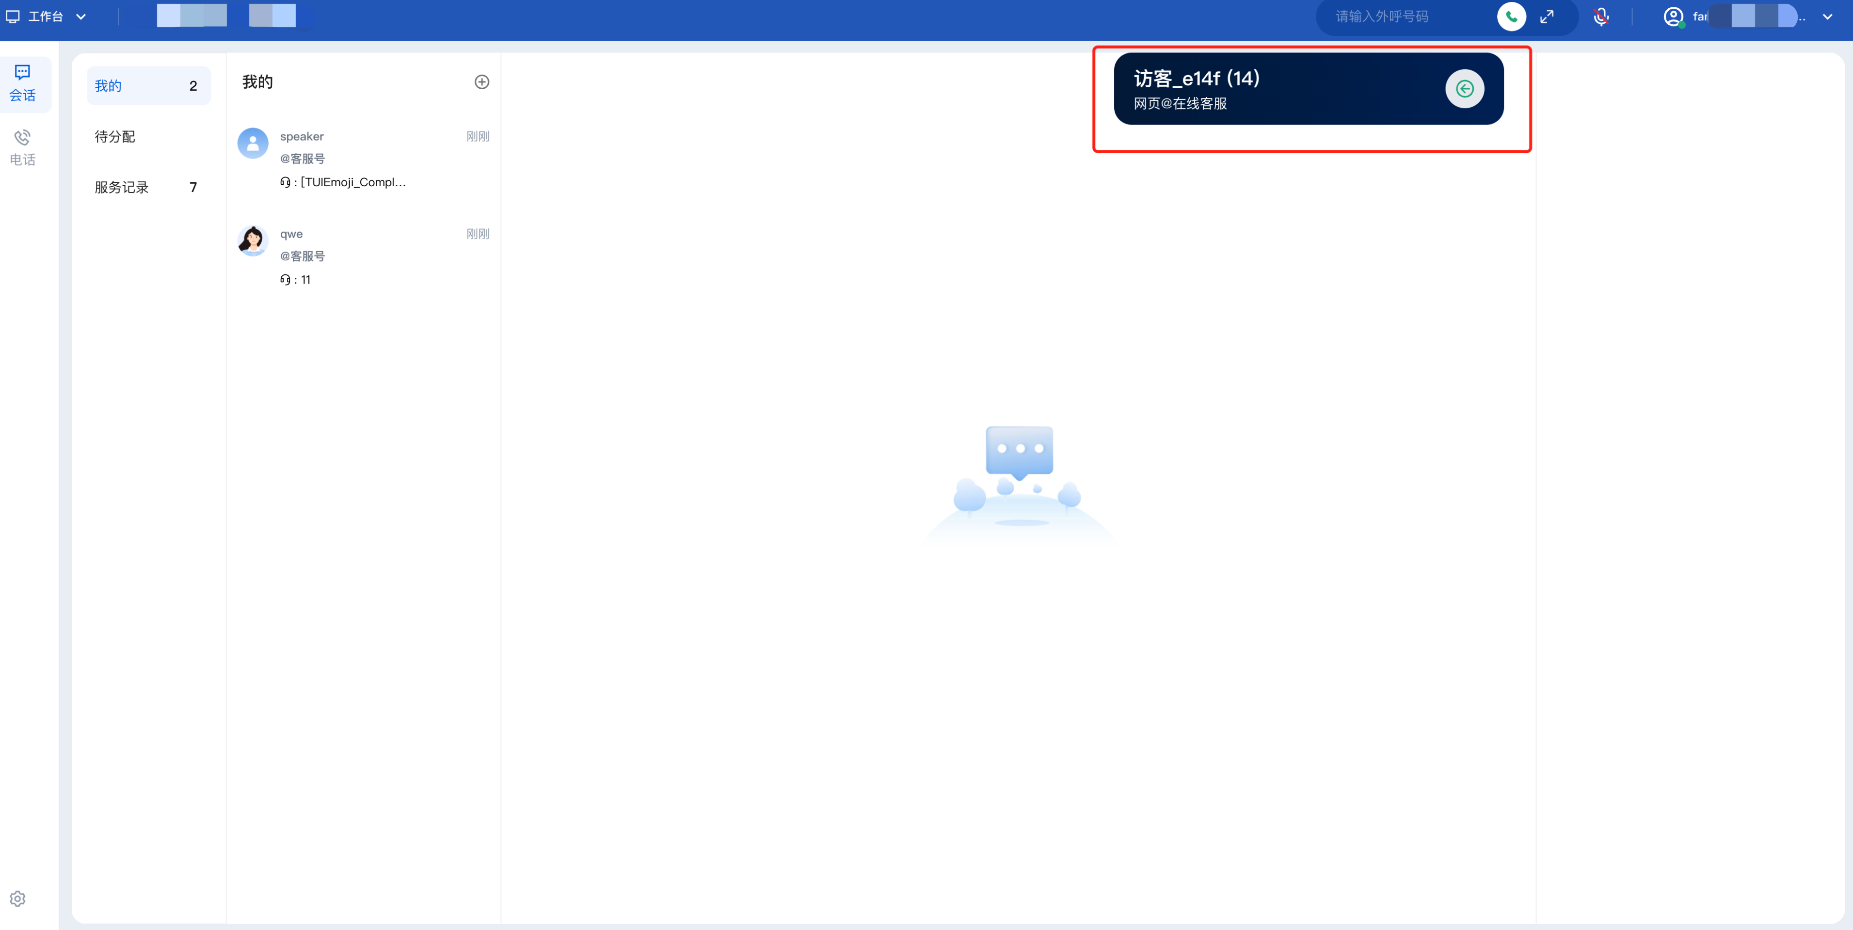Click the qwe user avatar

coord(253,241)
